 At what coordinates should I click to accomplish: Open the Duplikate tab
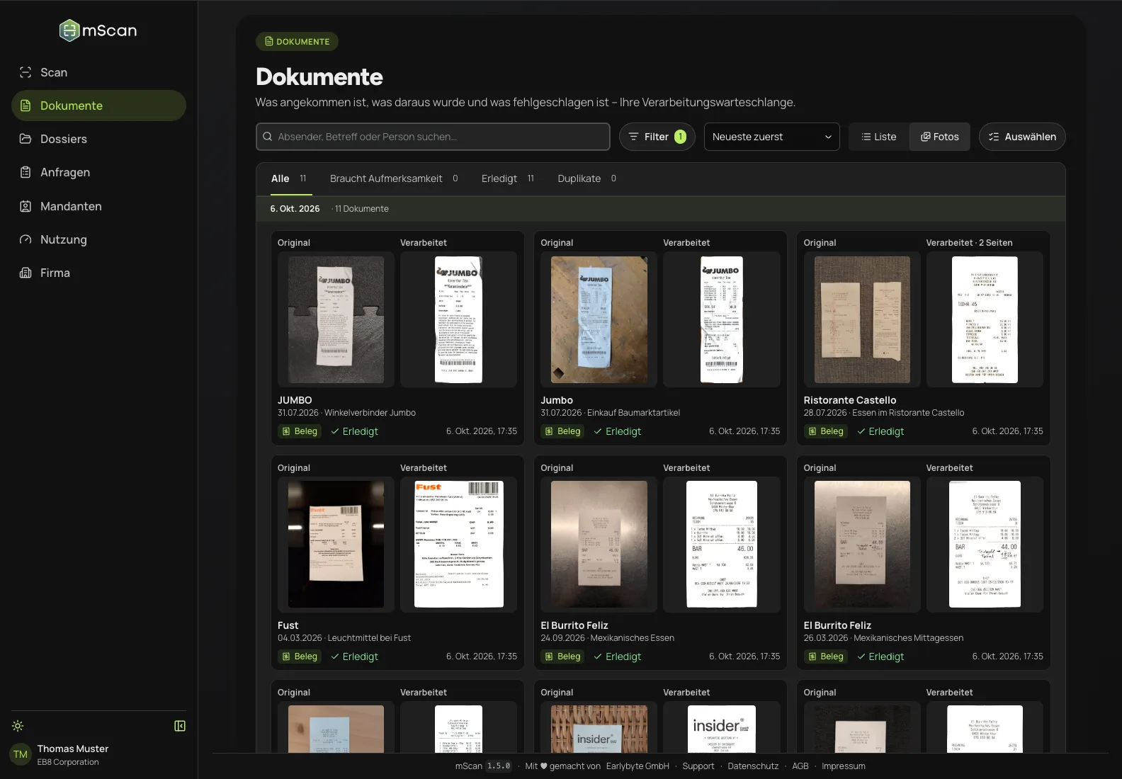point(586,178)
